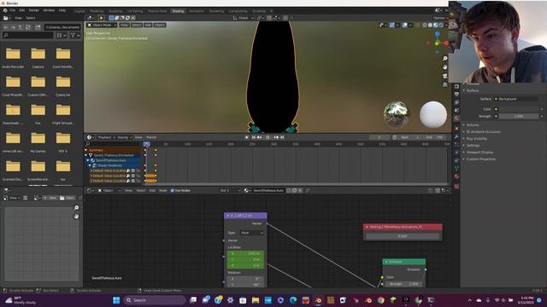Open the Help menu

coord(62,10)
